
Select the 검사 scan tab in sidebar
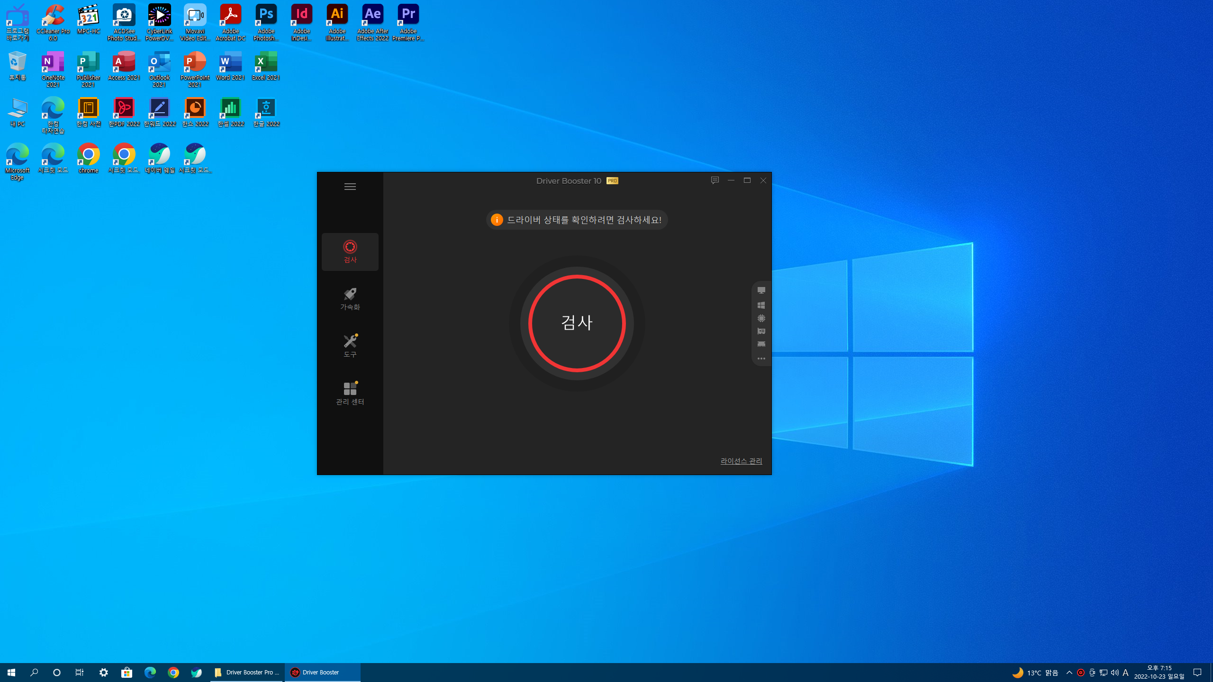(350, 251)
